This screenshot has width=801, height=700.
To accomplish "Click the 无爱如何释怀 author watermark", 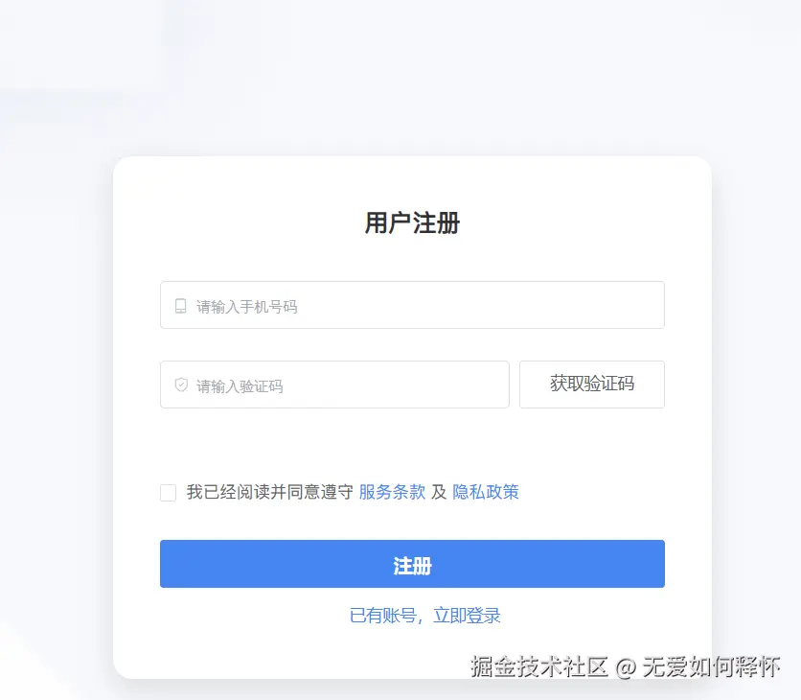I will [x=712, y=666].
